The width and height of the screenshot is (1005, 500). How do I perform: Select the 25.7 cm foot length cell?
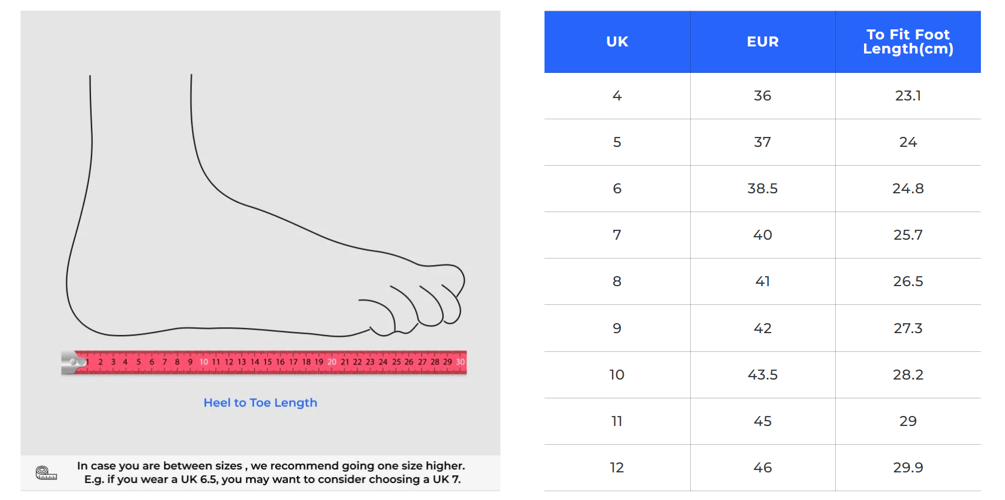tap(907, 235)
